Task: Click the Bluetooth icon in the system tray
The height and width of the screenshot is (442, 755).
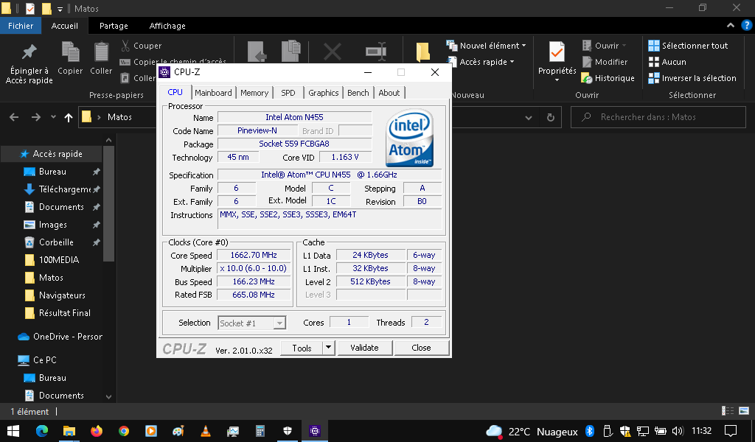Action: click(590, 431)
